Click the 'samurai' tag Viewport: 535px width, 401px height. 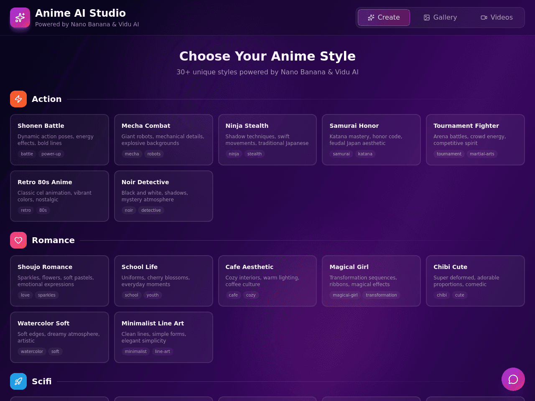pyautogui.click(x=341, y=154)
